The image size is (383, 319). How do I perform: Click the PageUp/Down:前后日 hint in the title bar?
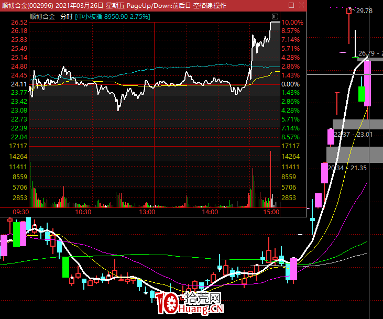tap(159, 5)
